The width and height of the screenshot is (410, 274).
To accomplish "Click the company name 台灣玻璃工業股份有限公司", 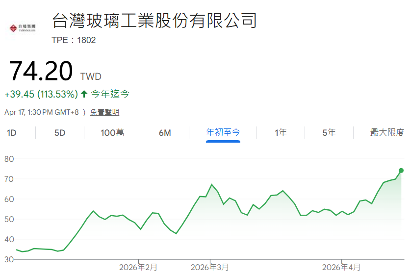I will [x=154, y=21].
